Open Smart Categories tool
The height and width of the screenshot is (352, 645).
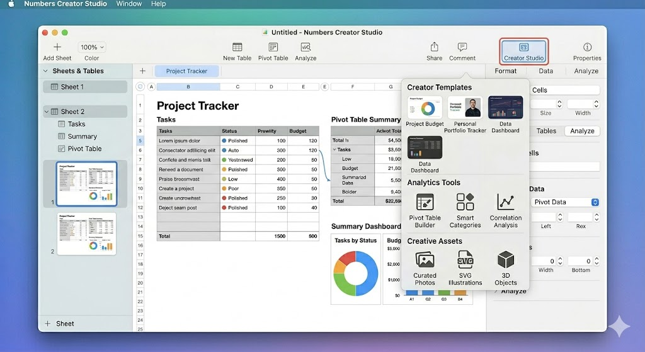click(x=465, y=210)
